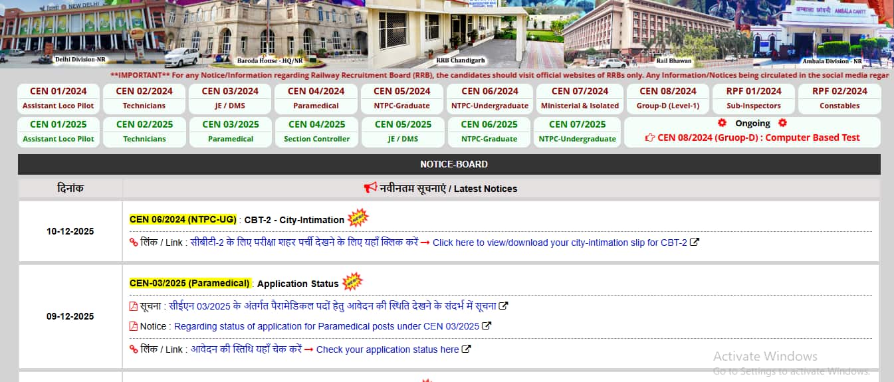Select CEN 05/2025 JE / DMS
The width and height of the screenshot is (894, 382).
[x=403, y=132]
